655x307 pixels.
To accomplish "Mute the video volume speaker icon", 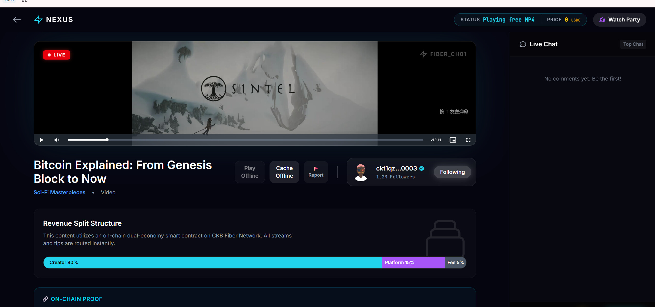I will click(57, 140).
